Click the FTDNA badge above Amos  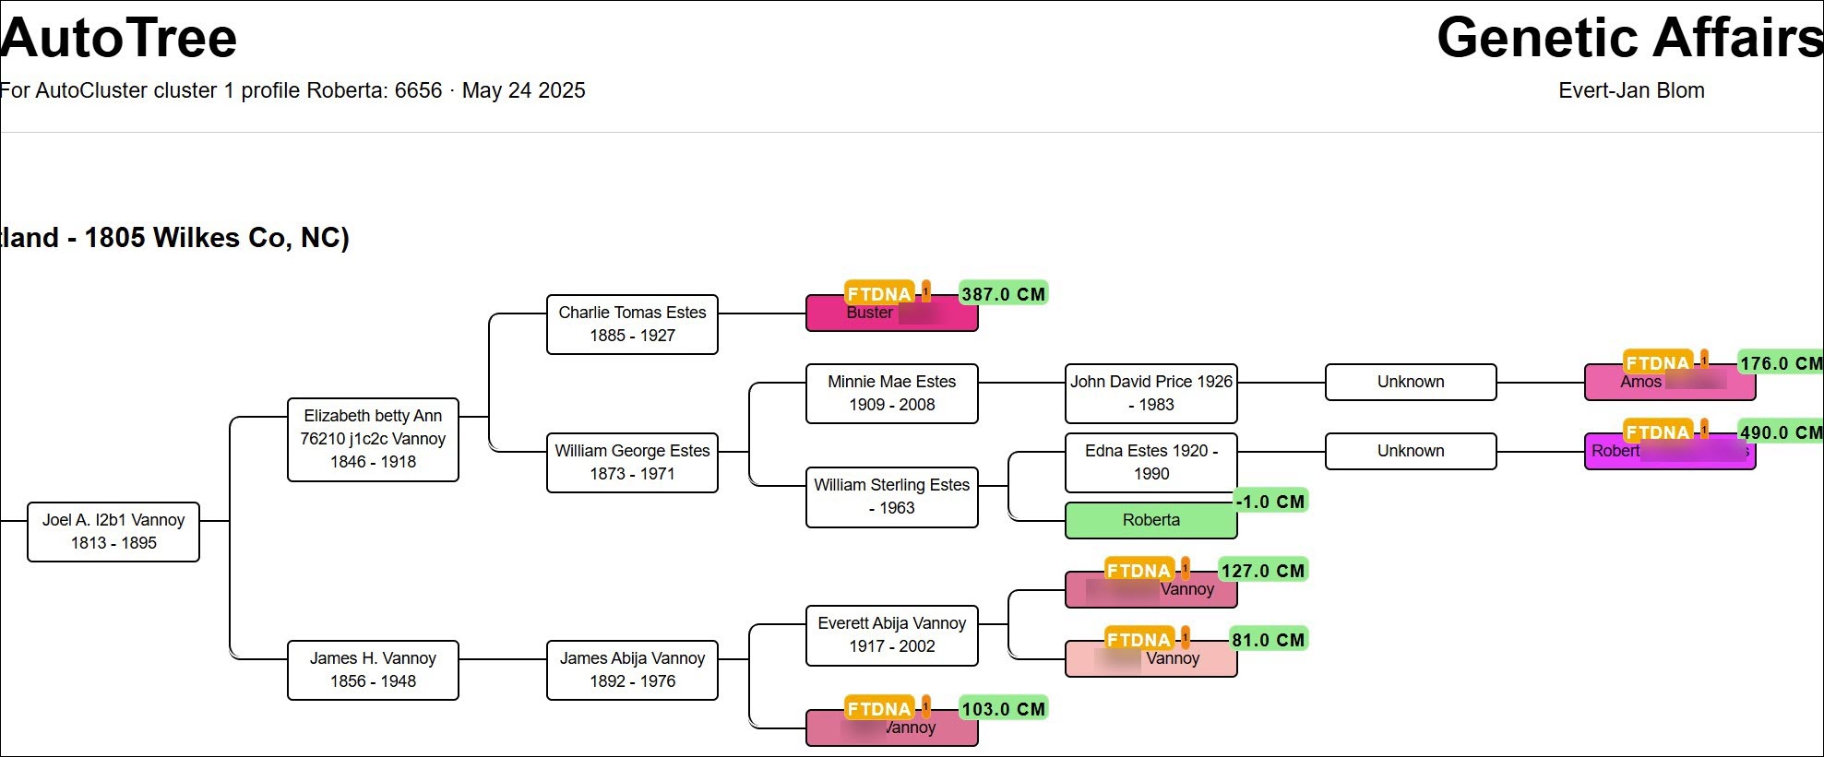coord(1658,362)
